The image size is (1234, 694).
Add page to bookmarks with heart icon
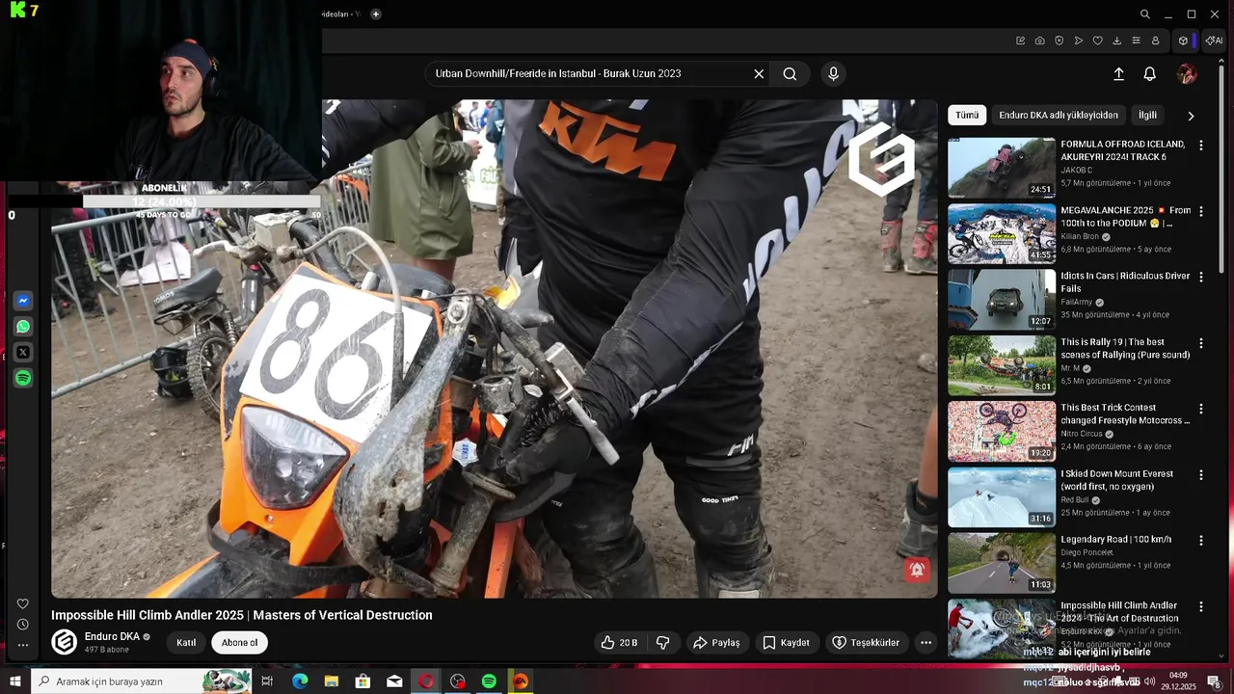(1097, 40)
